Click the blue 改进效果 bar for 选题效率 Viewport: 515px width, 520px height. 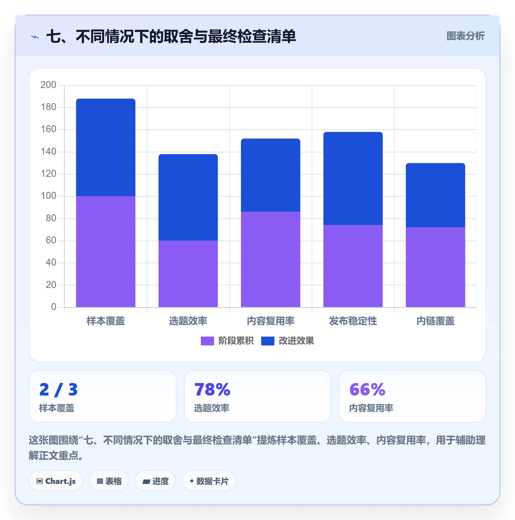coord(188,197)
